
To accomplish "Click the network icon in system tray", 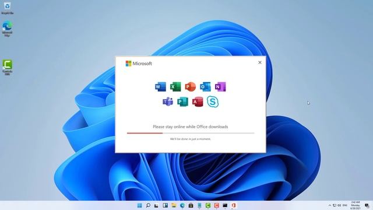I will click(335, 205).
